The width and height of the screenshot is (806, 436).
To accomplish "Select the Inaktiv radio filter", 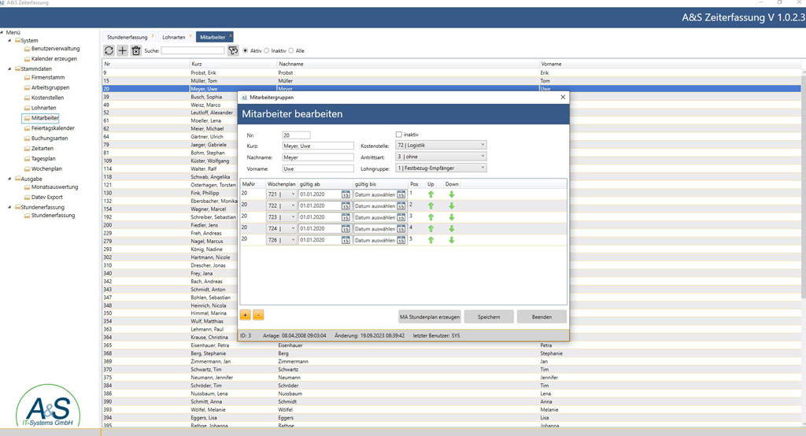I will point(266,50).
